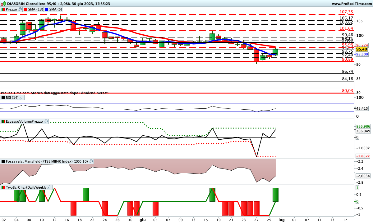The width and height of the screenshot is (373, 223).
Task: Click the DIASORIN Giornaliero chart title
Action: (58, 4)
